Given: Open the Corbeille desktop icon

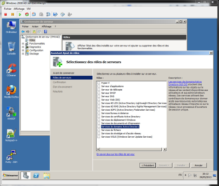Looking at the screenshot, I should 11,48.
